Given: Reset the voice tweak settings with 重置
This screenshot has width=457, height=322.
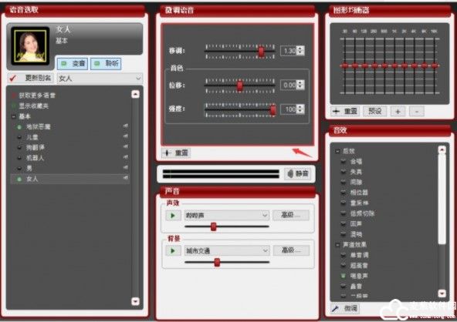Looking at the screenshot, I should tap(176, 153).
